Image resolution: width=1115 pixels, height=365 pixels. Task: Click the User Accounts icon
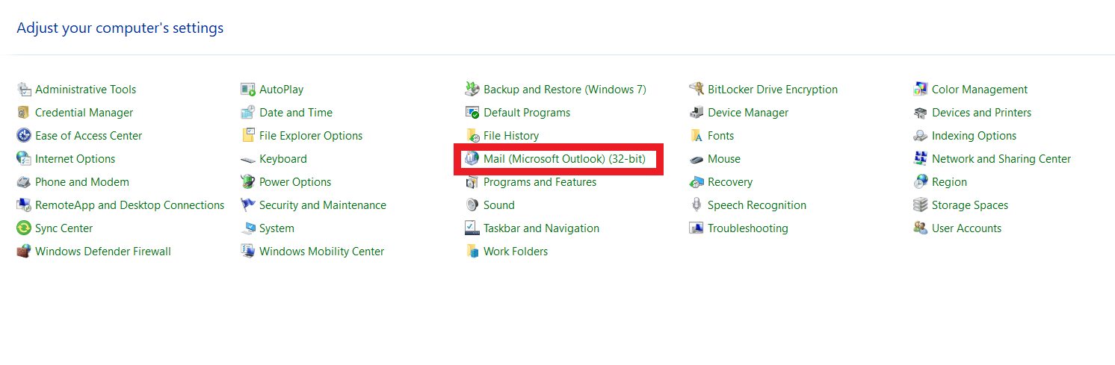[x=921, y=228]
